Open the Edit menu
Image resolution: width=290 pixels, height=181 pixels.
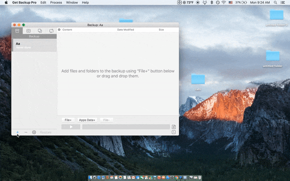pos(43,2)
